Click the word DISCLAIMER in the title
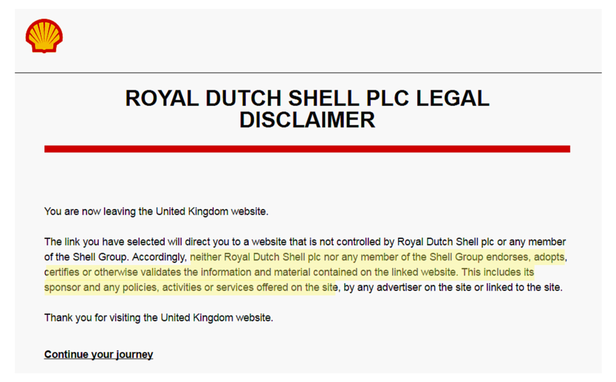This screenshot has height=382, width=616. tap(307, 120)
